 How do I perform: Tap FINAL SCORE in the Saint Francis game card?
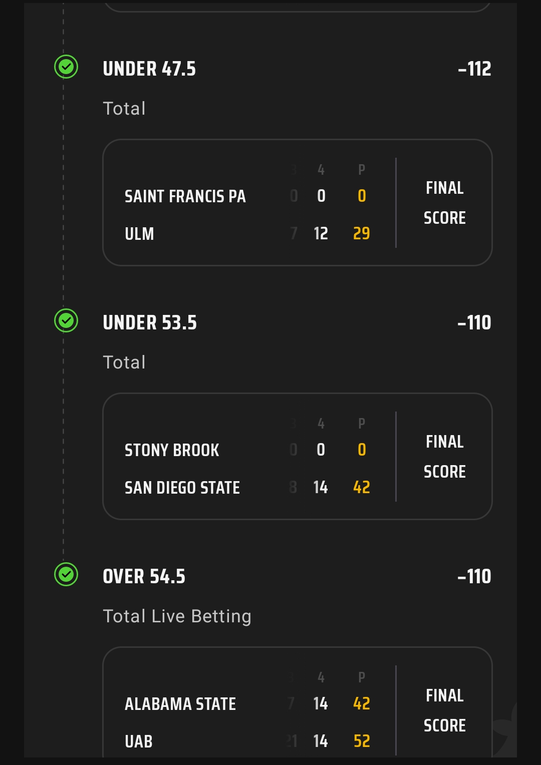point(445,203)
